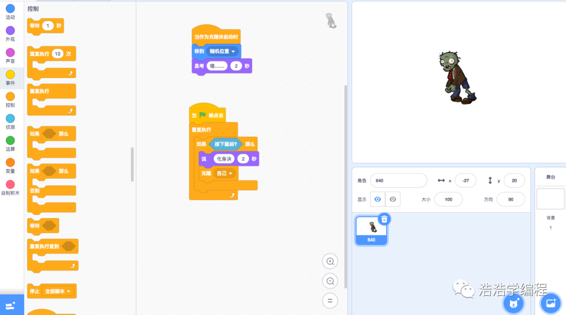This screenshot has width=566, height=315.
Task: Click the 舞台 stage panel label
Action: 550,177
